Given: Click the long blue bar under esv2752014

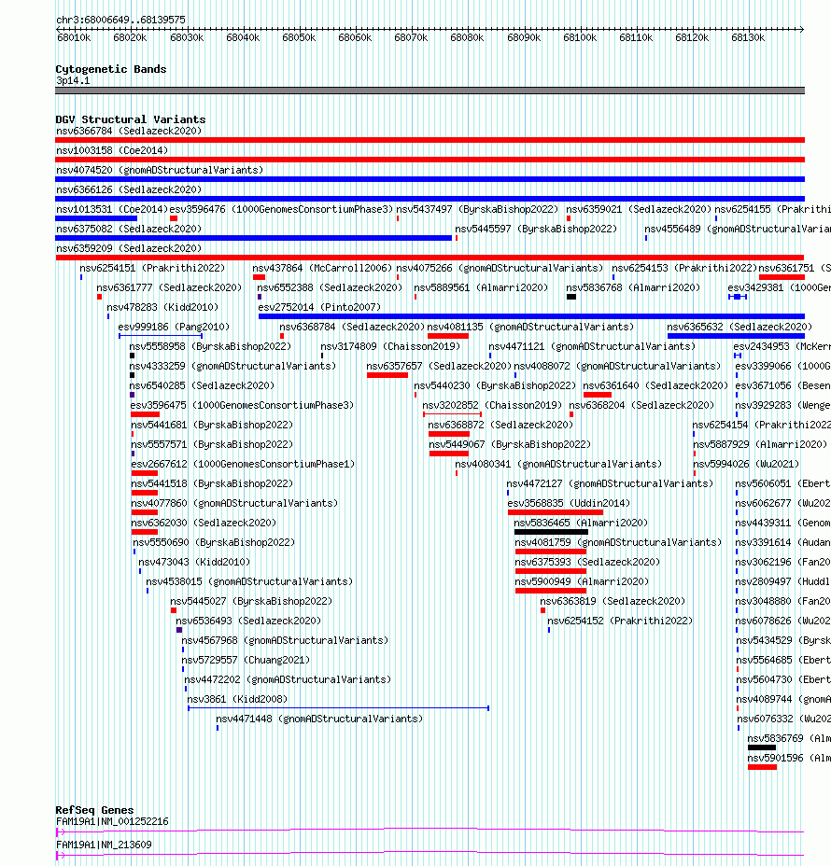Looking at the screenshot, I should coord(531,316).
